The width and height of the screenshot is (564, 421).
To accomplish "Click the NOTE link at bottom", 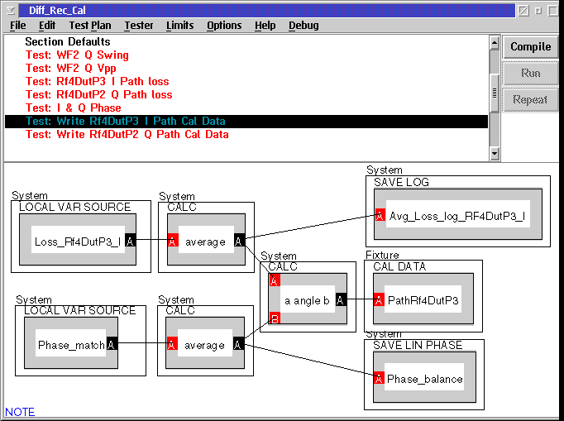I will pyautogui.click(x=20, y=412).
